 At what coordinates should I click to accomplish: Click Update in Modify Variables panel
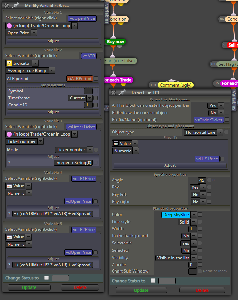[x=29, y=287]
